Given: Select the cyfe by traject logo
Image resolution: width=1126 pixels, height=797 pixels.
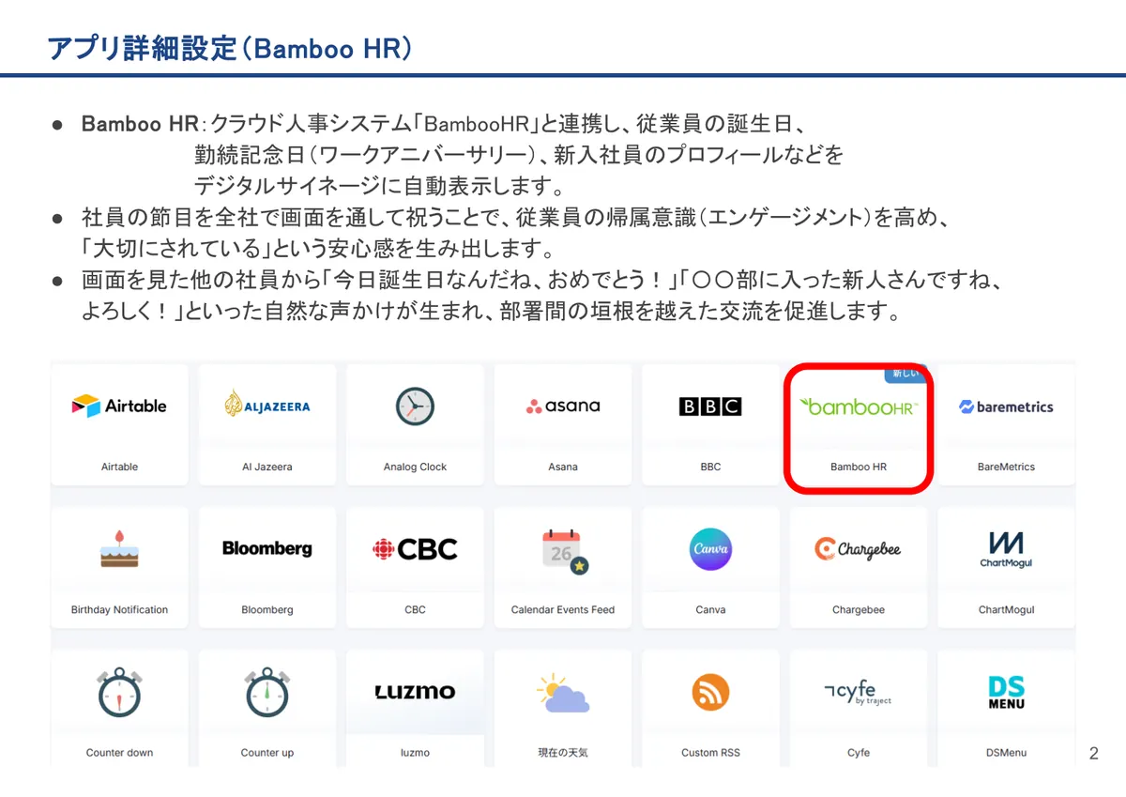Looking at the screenshot, I should tap(858, 693).
